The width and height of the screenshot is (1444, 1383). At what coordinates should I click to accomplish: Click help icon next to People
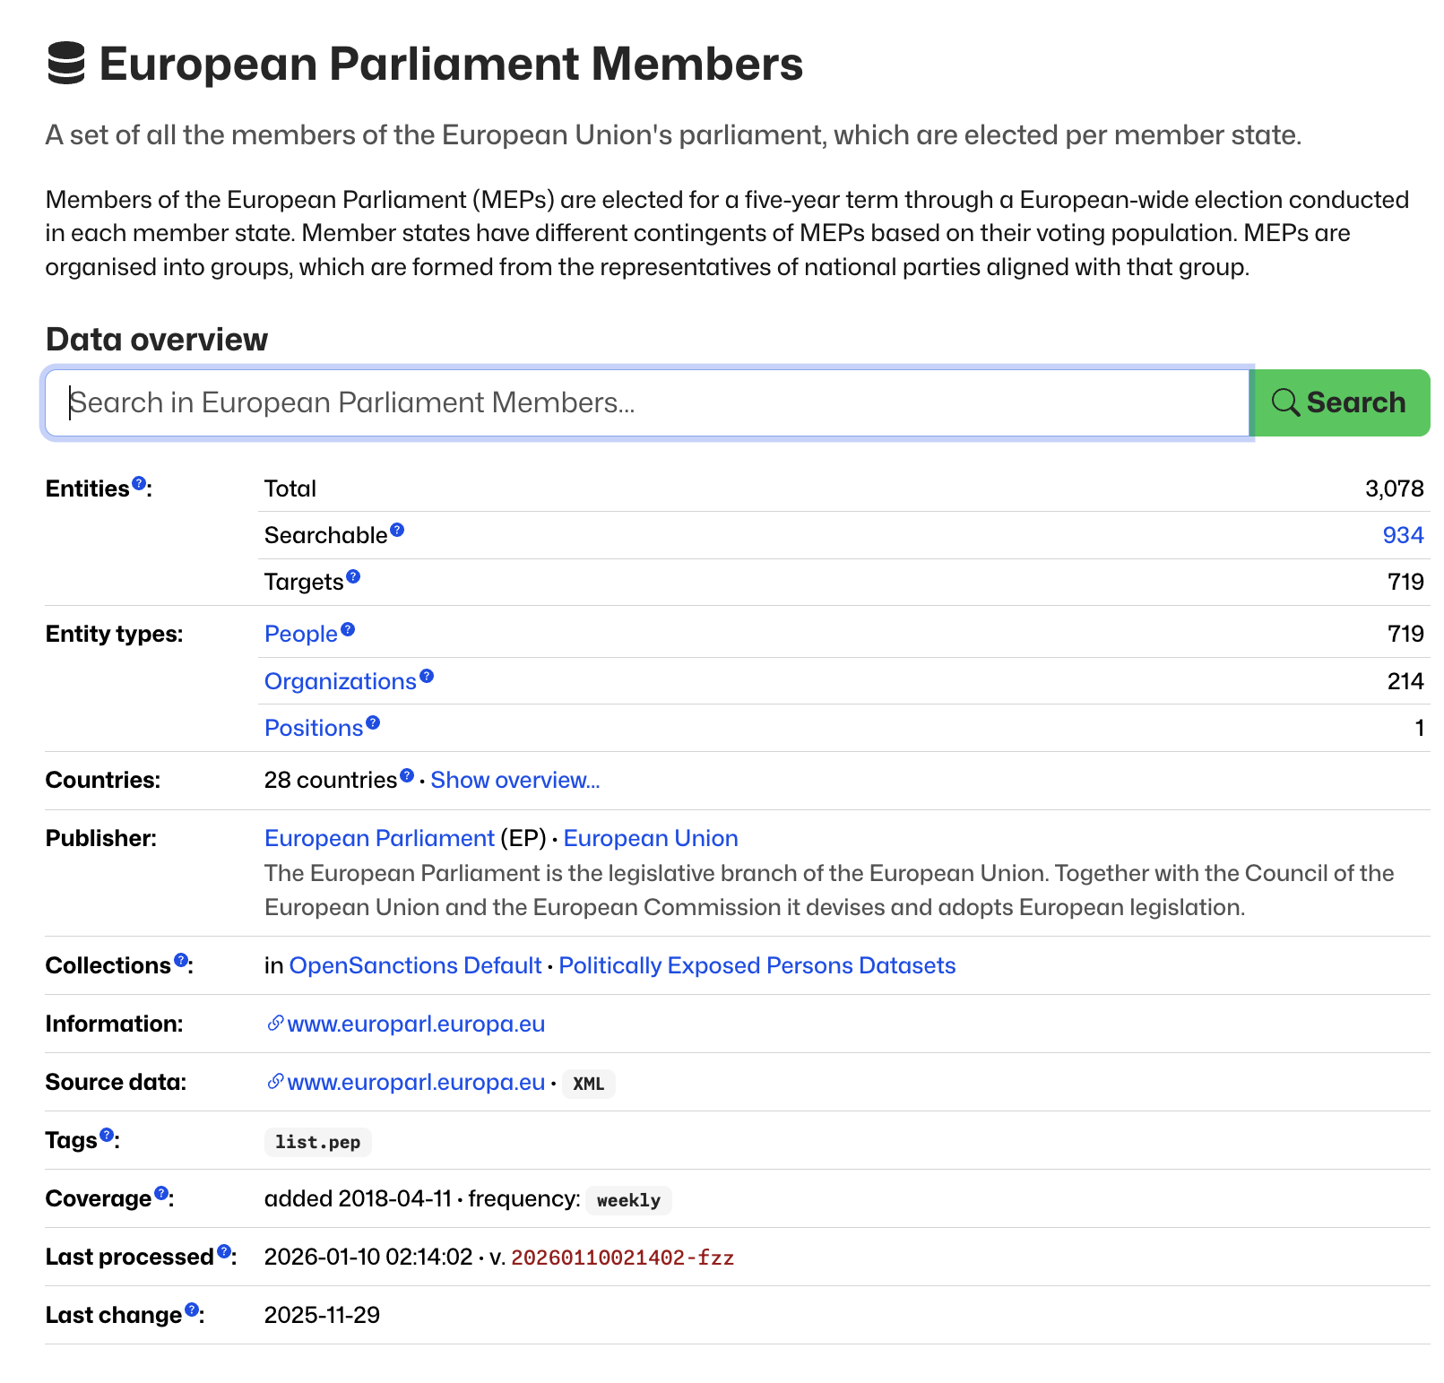click(x=348, y=629)
